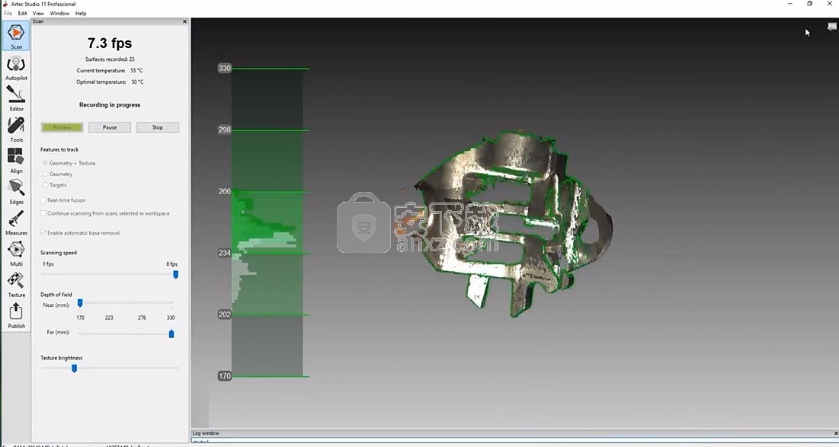
Task: Adjust the Scanning speed slider handle
Action: point(175,274)
